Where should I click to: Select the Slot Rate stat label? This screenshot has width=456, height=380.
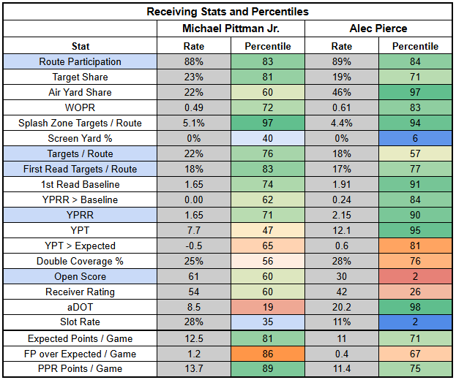click(81, 323)
